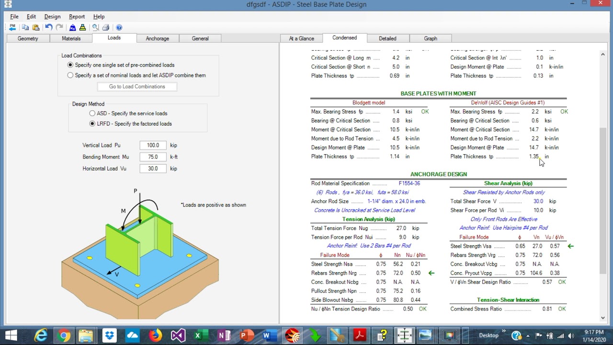The image size is (613, 345).
Task: Click the Paste toolbar icon
Action: tap(36, 27)
